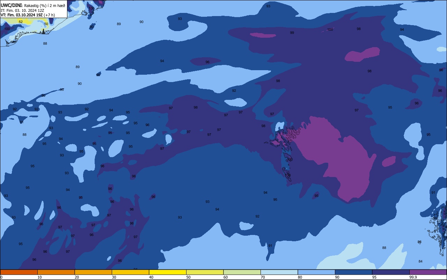Click the 0–10 dark orange legend swatch
Image resolution: width=447 pixels, height=280 pixels.
coord(19,272)
